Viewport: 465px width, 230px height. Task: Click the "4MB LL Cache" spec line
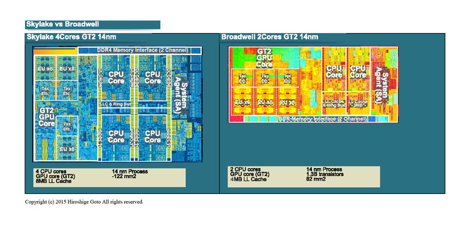tap(248, 179)
